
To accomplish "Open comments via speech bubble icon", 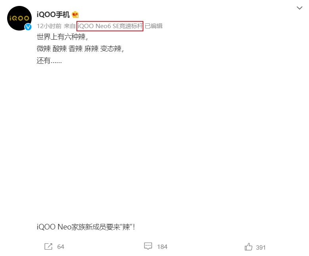I will click(x=148, y=246).
